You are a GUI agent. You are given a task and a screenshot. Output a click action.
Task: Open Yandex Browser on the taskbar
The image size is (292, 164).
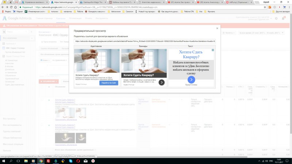coord(93,161)
